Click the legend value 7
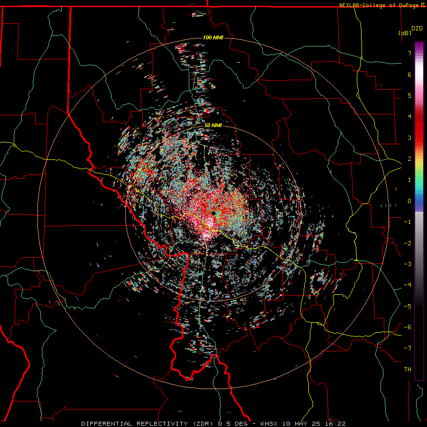 pos(409,53)
